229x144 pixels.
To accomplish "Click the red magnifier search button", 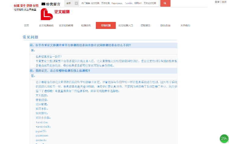I will (x=165, y=3).
